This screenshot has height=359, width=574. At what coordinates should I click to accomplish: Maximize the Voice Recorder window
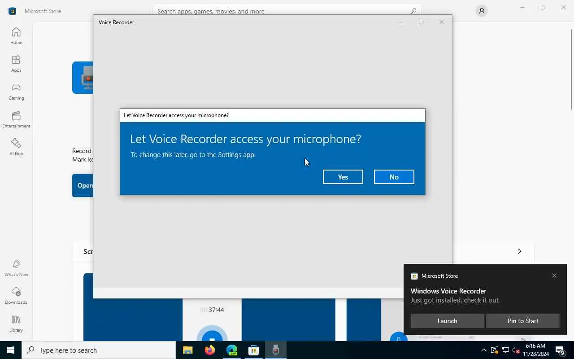tap(421, 22)
